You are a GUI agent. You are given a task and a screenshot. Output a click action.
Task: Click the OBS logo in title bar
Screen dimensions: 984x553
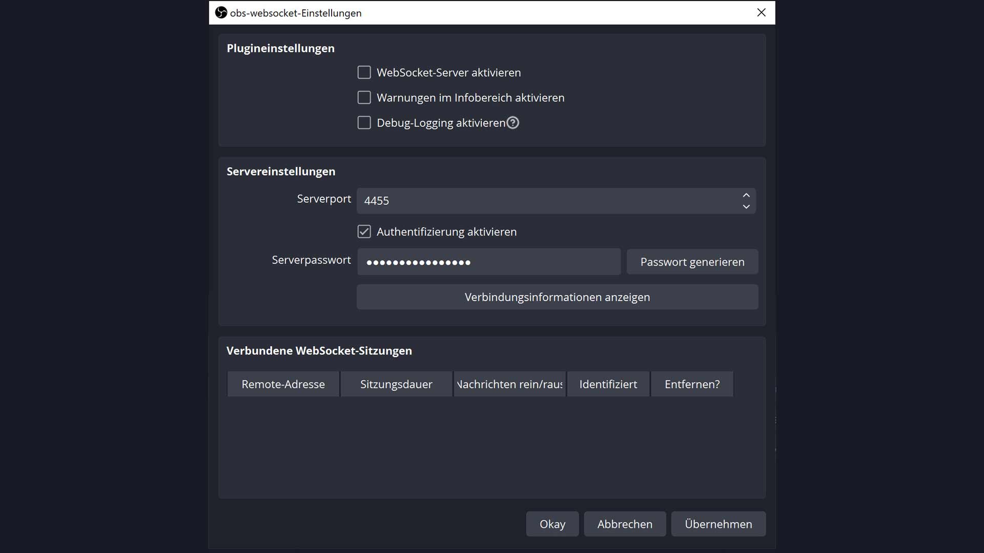pyautogui.click(x=221, y=13)
